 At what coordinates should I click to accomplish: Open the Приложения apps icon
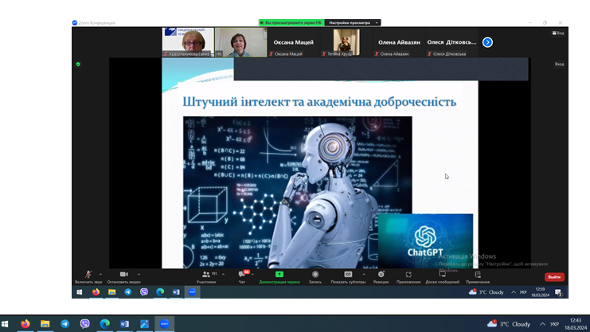point(408,275)
